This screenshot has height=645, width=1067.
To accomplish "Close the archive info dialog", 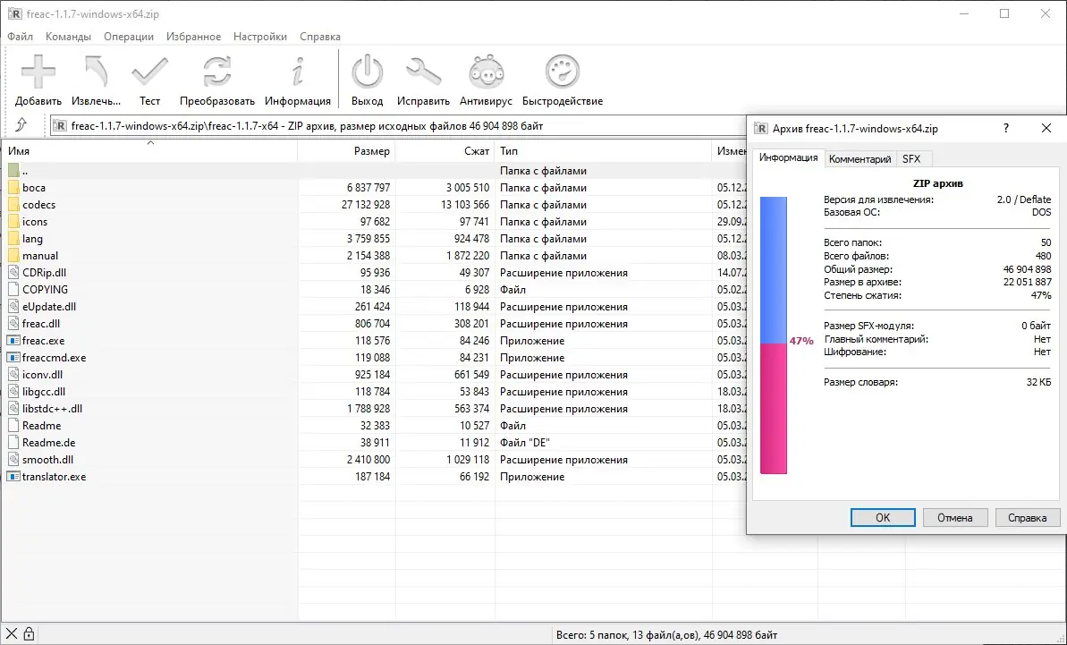I will (1046, 129).
